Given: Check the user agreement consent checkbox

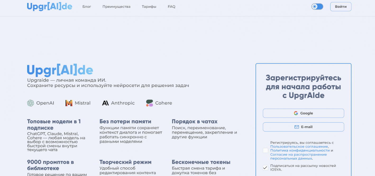Looking at the screenshot, I should [266, 151].
